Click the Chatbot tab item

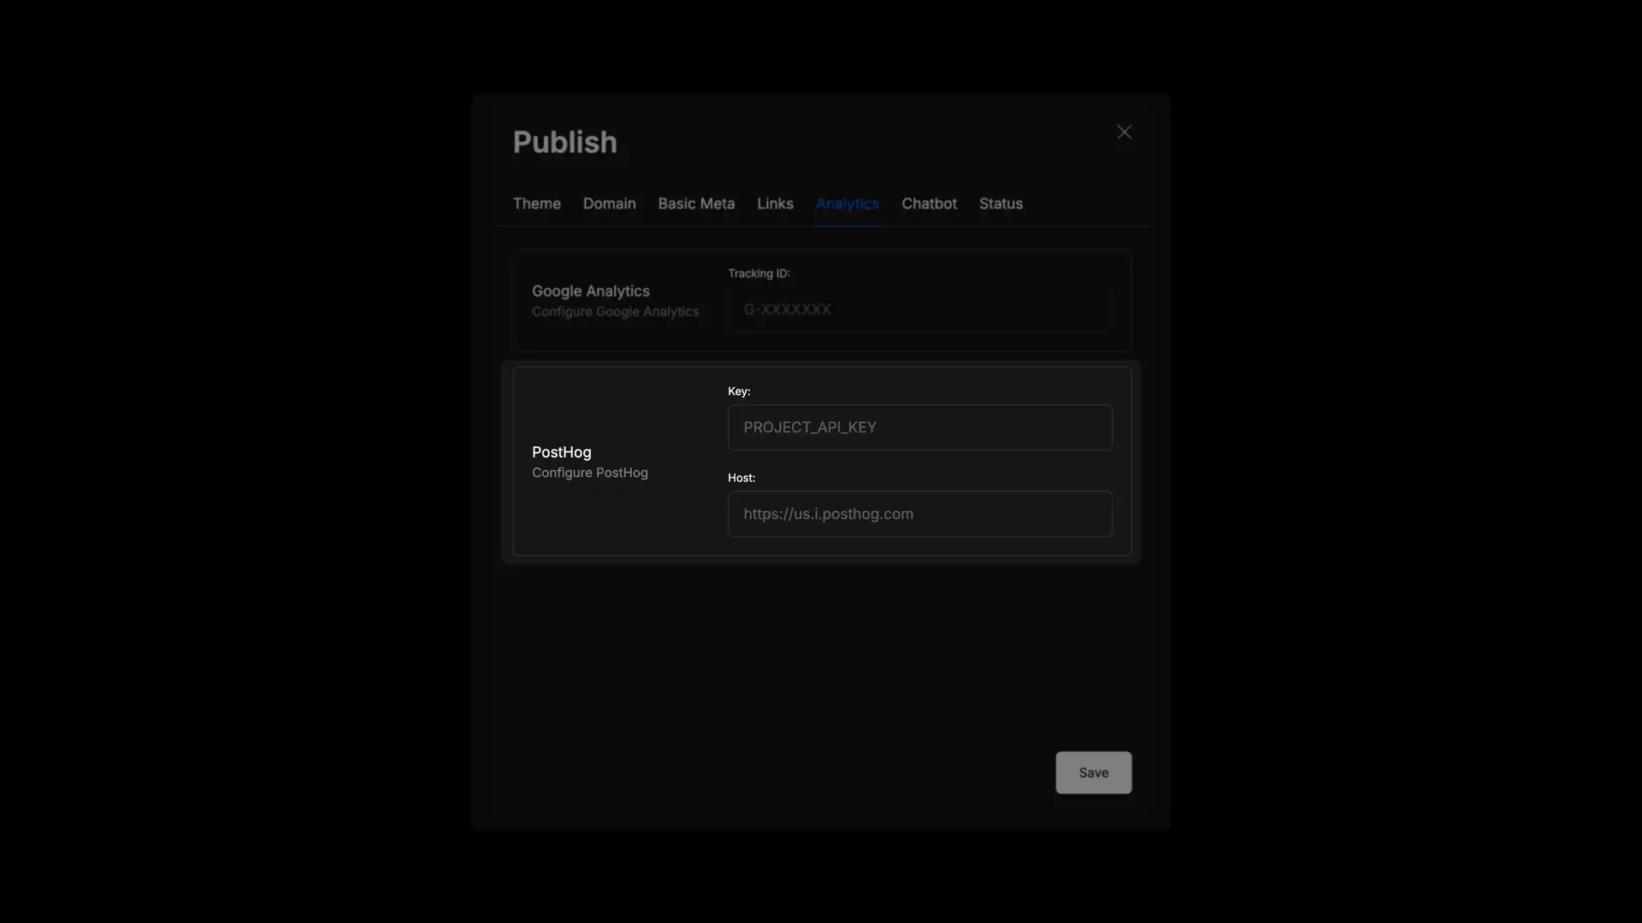930,204
